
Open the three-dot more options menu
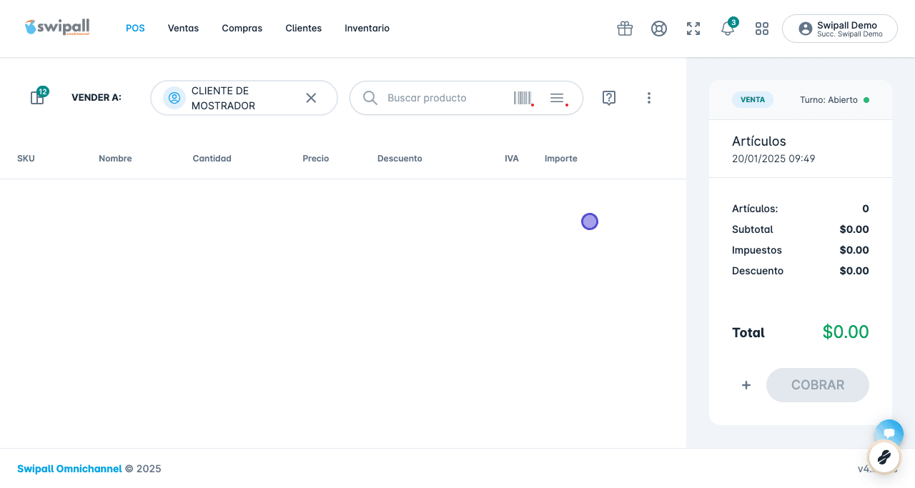click(649, 98)
